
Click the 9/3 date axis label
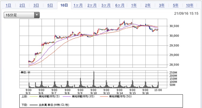28,93
